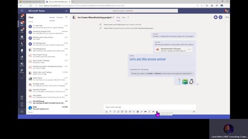Open the Teams section in the left rail
Image resolution: width=248 pixels, height=139 pixels.
pos(22,30)
